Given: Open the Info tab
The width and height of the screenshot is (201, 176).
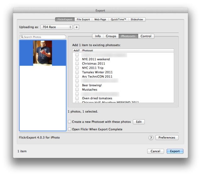Looking at the screenshot, I should click(98, 36).
